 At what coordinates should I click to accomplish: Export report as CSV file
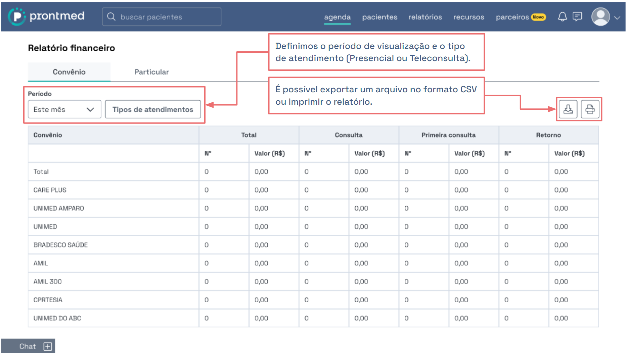(568, 109)
